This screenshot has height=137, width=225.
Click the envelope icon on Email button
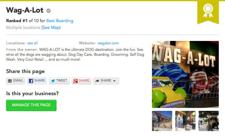point(10,81)
